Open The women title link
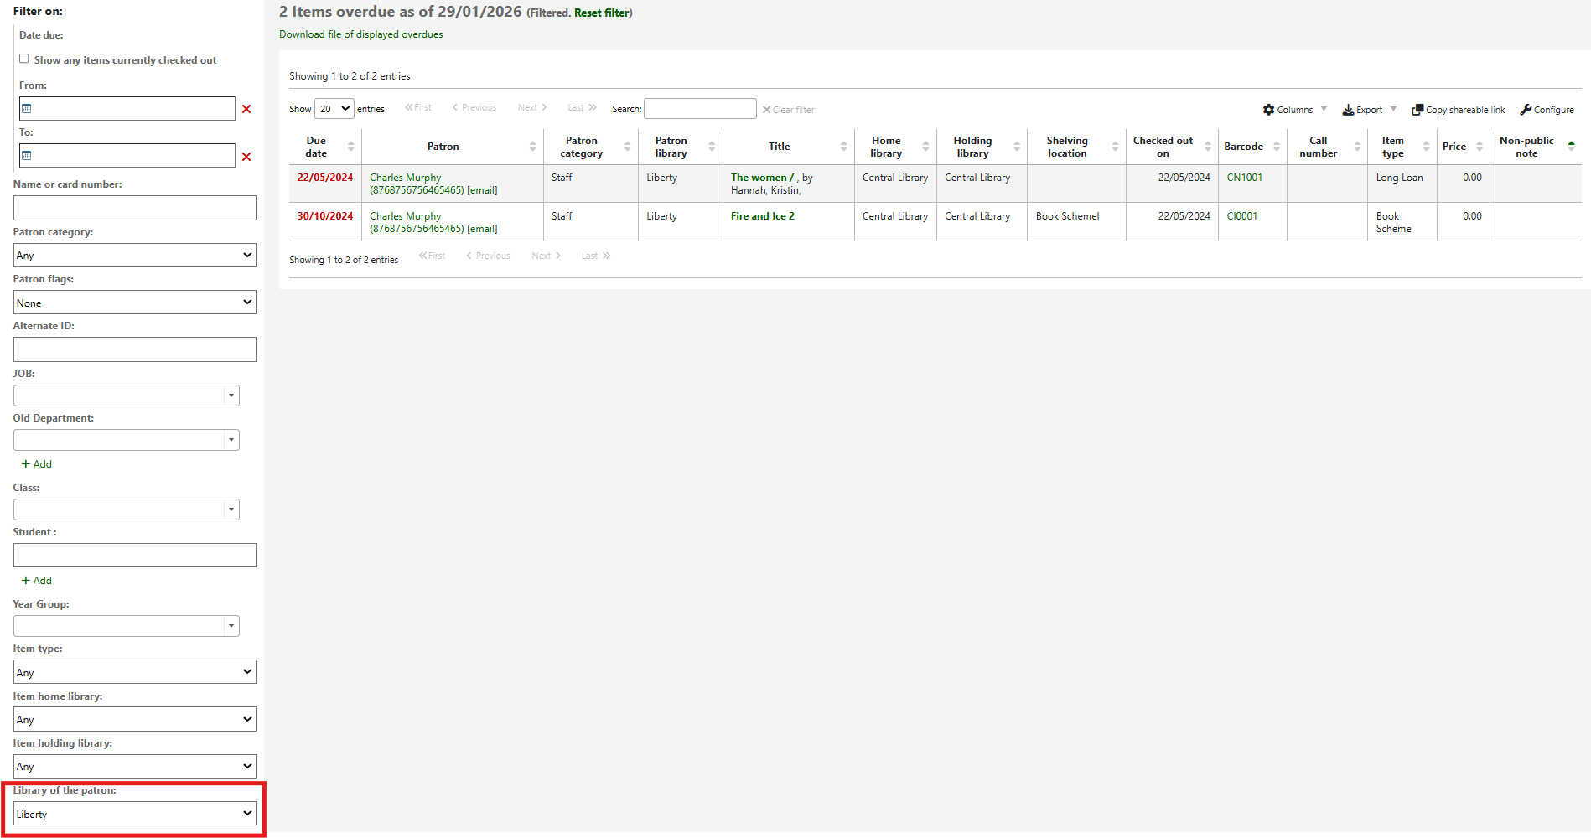Viewport: 1591px width, 838px height. [762, 178]
